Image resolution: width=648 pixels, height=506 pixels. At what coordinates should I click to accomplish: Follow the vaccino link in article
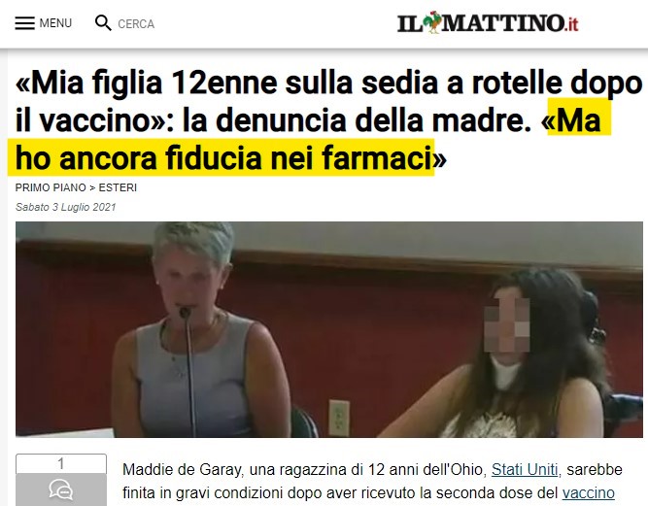[588, 492]
